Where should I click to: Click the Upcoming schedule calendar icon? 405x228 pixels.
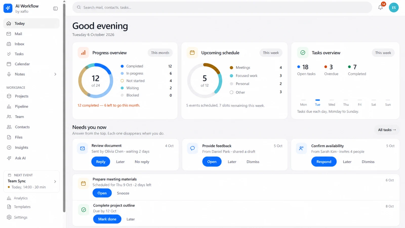coord(192,53)
